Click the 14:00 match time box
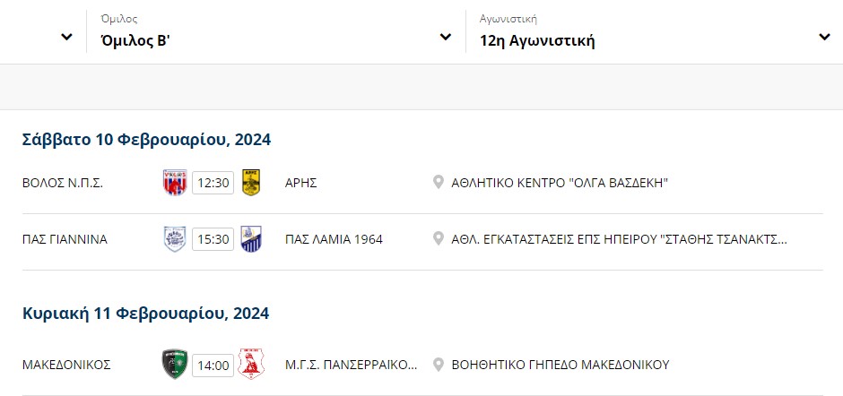843x396 pixels. coord(213,366)
